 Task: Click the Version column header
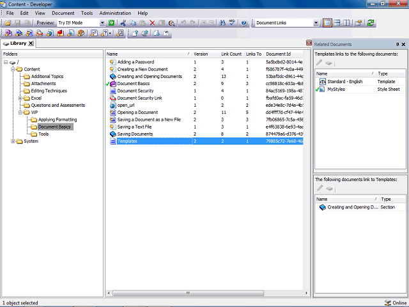pyautogui.click(x=206, y=54)
